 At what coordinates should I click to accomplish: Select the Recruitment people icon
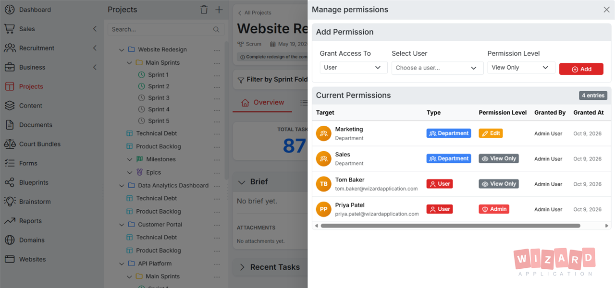click(10, 48)
